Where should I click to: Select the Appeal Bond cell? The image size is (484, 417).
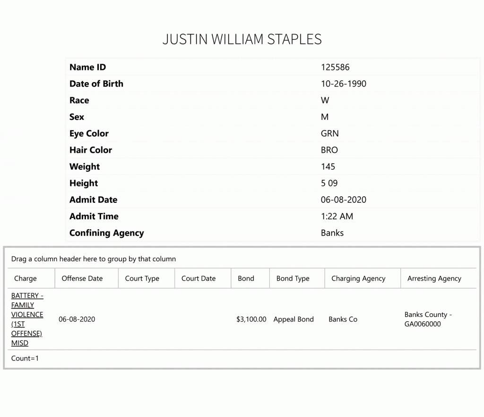coord(294,319)
